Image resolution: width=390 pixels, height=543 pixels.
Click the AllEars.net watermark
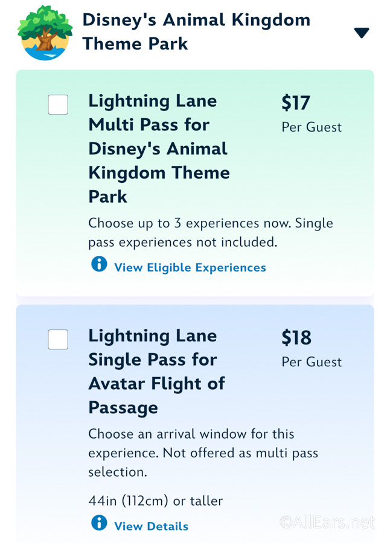pos(327,522)
